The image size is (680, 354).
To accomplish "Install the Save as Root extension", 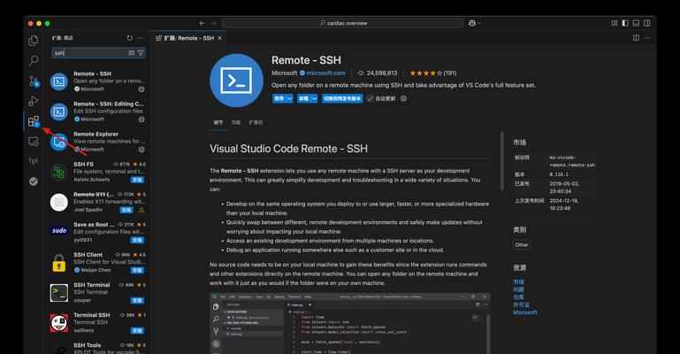I will pyautogui.click(x=137, y=240).
